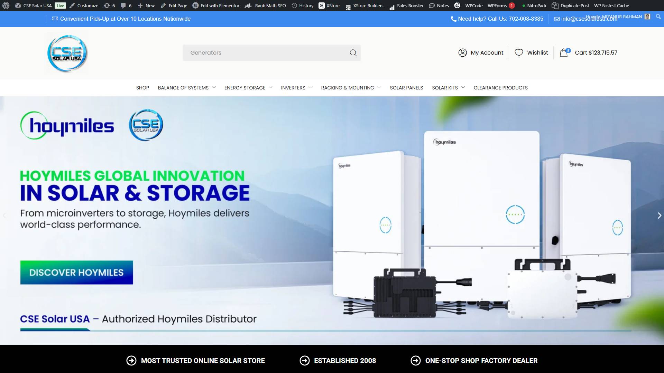
Task: Open the Solar Panels menu item
Action: (x=406, y=88)
